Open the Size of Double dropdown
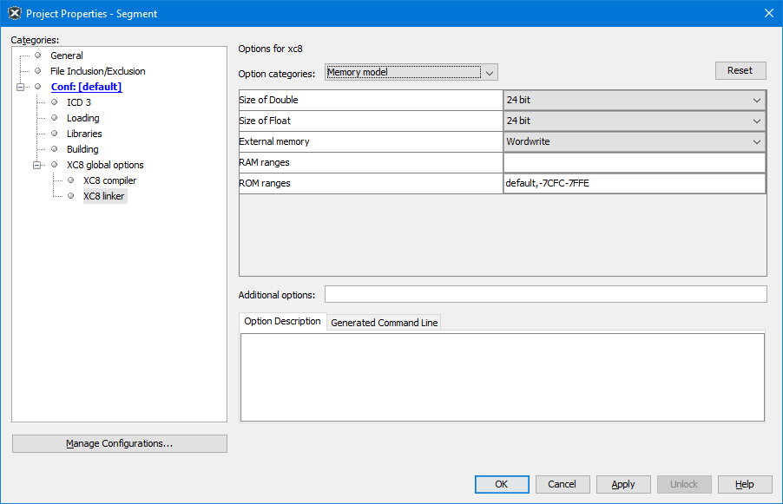 (x=635, y=100)
